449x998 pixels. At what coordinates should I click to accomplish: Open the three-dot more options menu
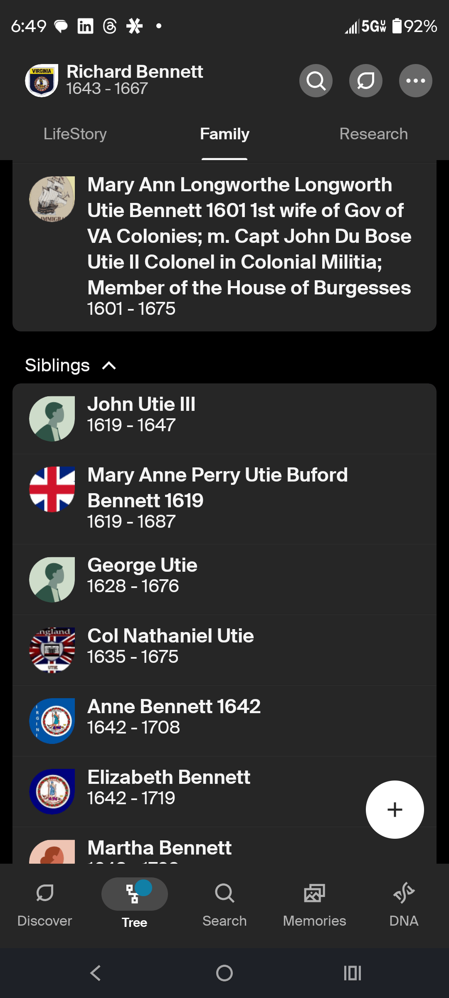pos(416,81)
